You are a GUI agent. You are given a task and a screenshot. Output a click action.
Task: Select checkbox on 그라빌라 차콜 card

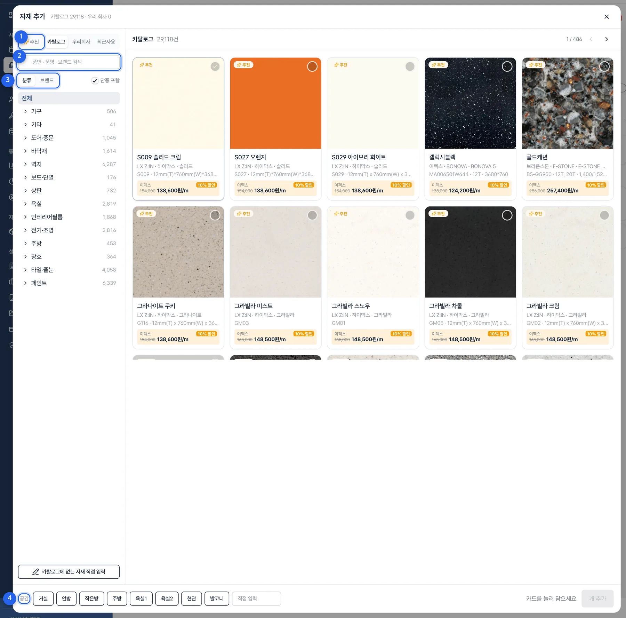(x=507, y=215)
